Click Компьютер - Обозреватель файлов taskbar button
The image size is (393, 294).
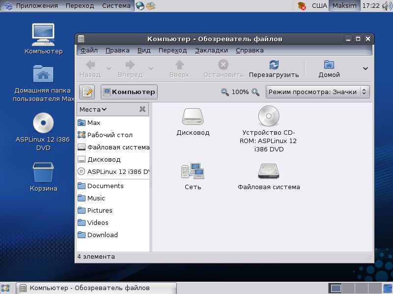click(96, 288)
